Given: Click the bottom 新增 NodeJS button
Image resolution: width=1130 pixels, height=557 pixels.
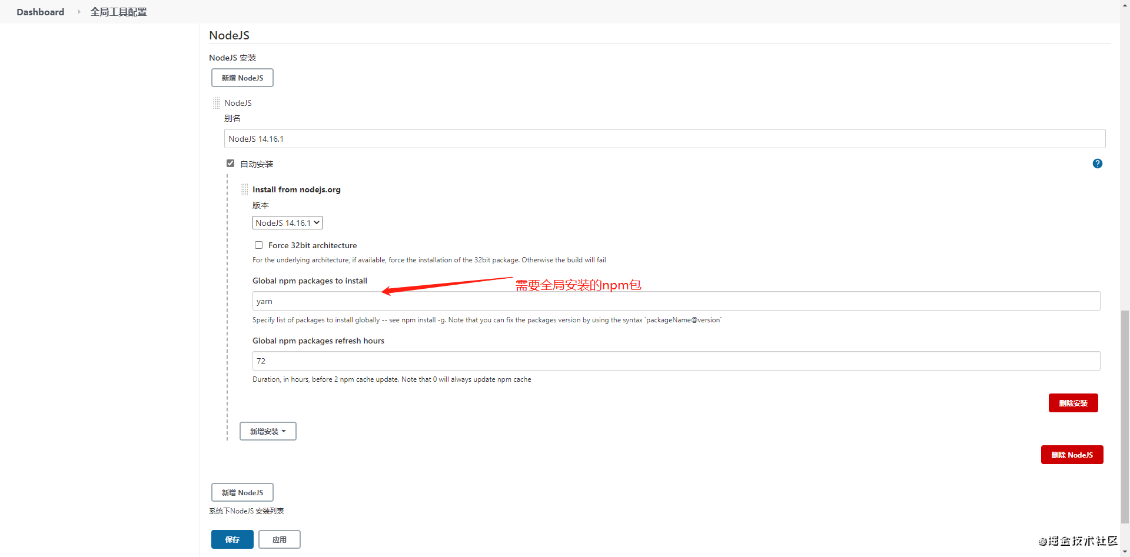Looking at the screenshot, I should (242, 492).
